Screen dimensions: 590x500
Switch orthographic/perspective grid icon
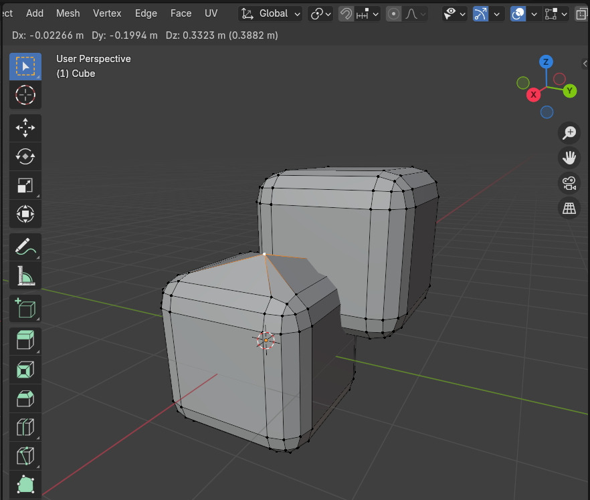[569, 208]
